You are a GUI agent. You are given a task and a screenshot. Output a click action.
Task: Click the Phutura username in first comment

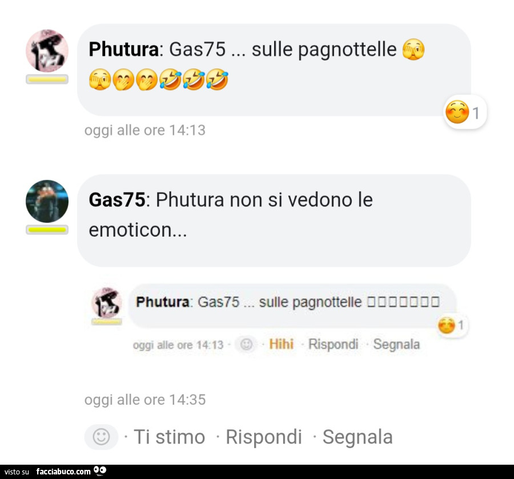click(x=124, y=49)
